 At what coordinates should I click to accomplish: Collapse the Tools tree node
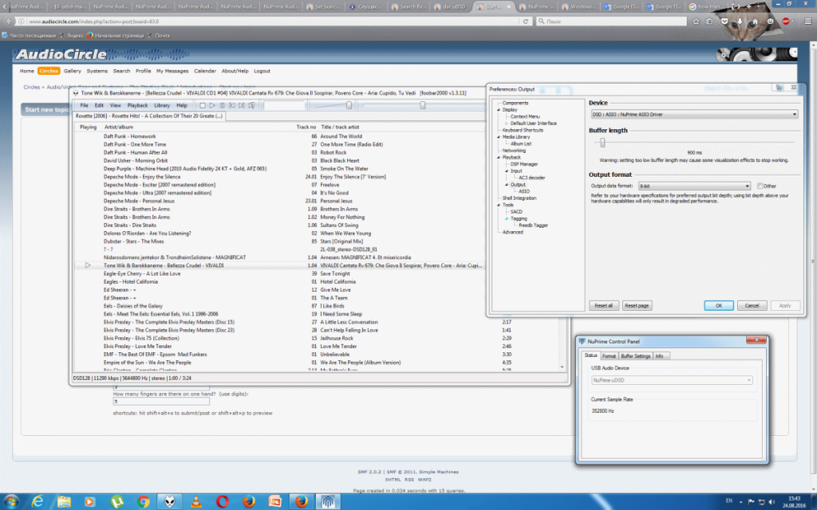coord(499,205)
